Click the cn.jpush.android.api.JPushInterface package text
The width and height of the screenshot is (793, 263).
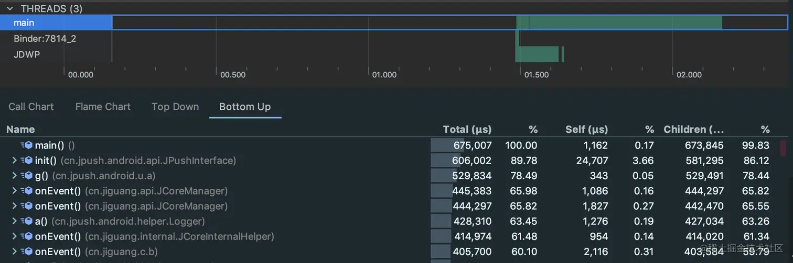coord(148,161)
